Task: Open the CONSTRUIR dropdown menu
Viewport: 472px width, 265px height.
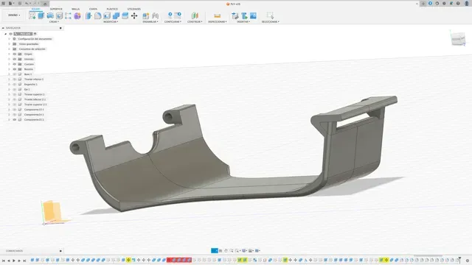Action: pyautogui.click(x=195, y=21)
